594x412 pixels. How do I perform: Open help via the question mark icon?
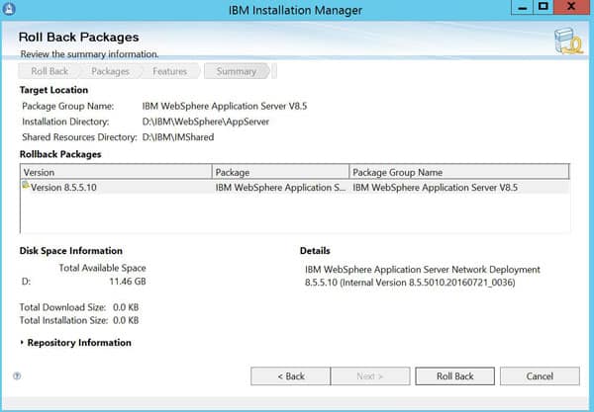pos(17,376)
